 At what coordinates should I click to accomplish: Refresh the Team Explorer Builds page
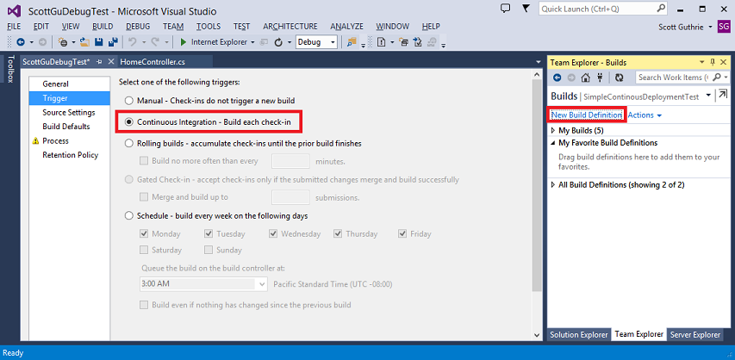pos(620,78)
